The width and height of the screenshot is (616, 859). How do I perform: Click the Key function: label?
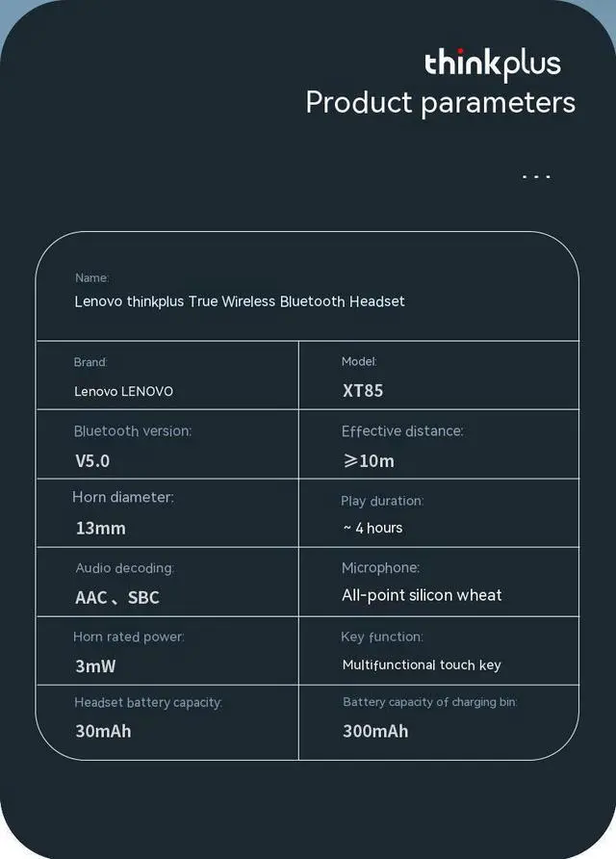(x=382, y=638)
